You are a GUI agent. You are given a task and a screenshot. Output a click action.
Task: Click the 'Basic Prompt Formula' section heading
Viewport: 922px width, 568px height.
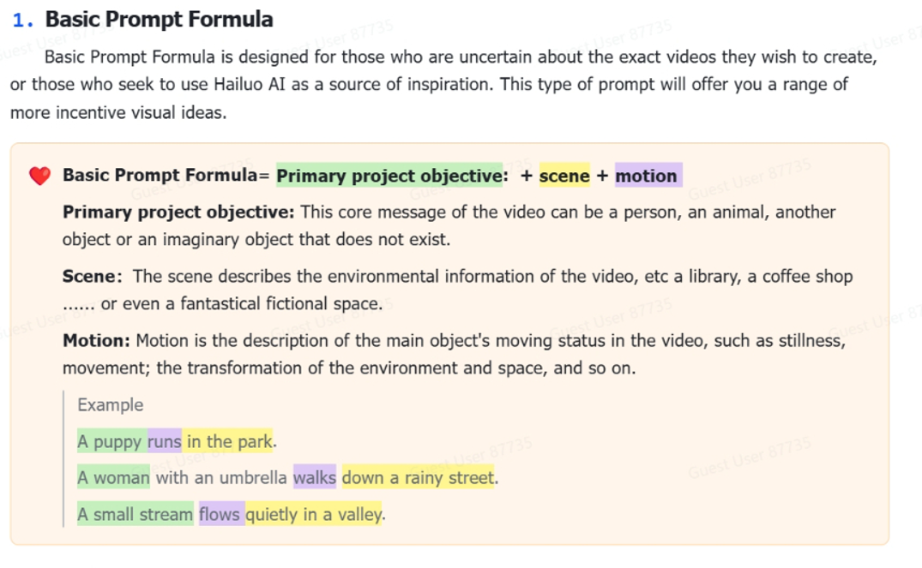159,20
